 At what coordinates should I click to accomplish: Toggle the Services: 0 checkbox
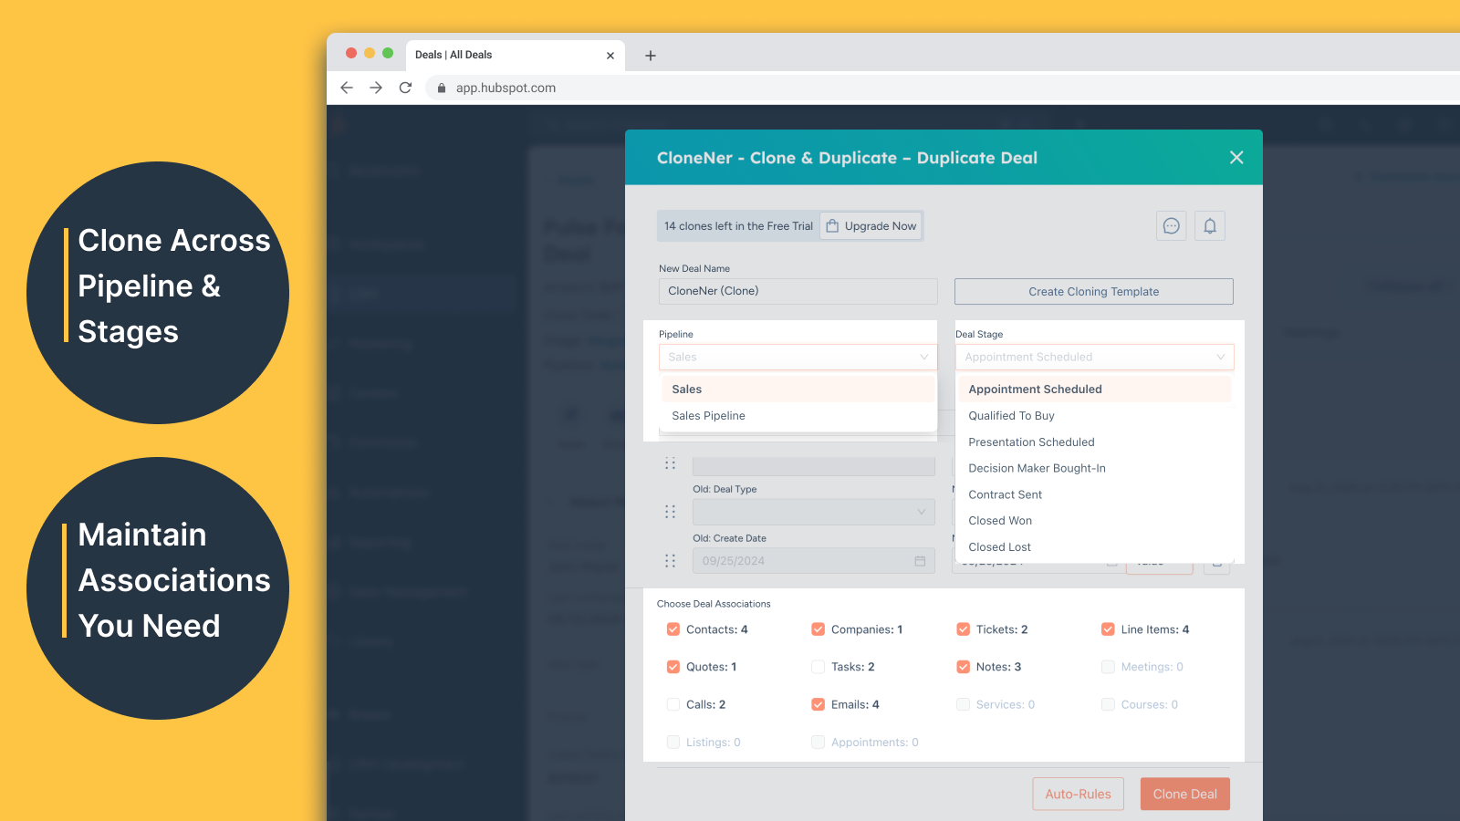point(963,704)
